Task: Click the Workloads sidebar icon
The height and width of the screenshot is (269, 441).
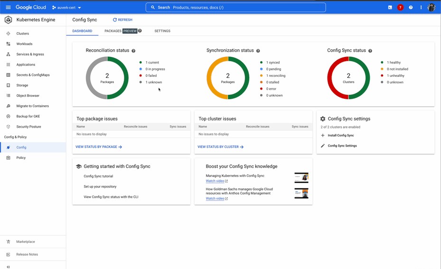Action: [8, 44]
